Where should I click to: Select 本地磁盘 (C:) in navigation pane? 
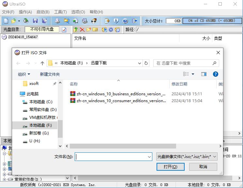[41, 102]
